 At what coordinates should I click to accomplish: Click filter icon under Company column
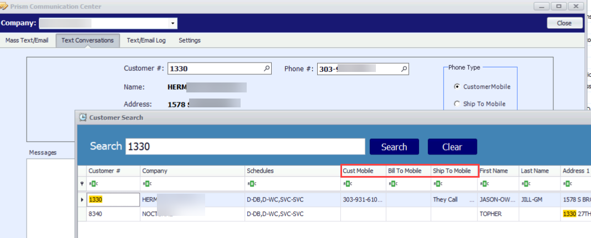(x=146, y=184)
